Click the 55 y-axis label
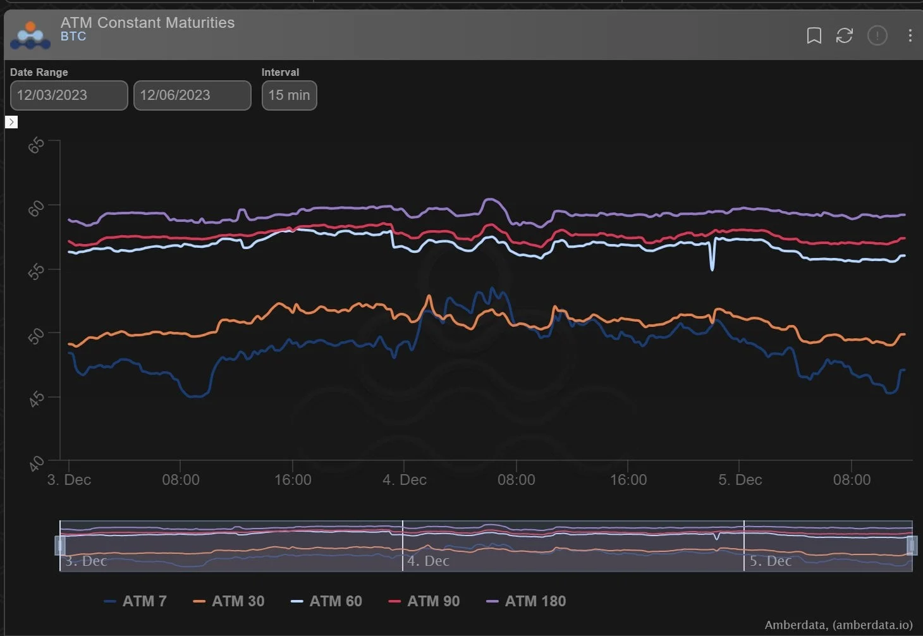 (x=36, y=271)
